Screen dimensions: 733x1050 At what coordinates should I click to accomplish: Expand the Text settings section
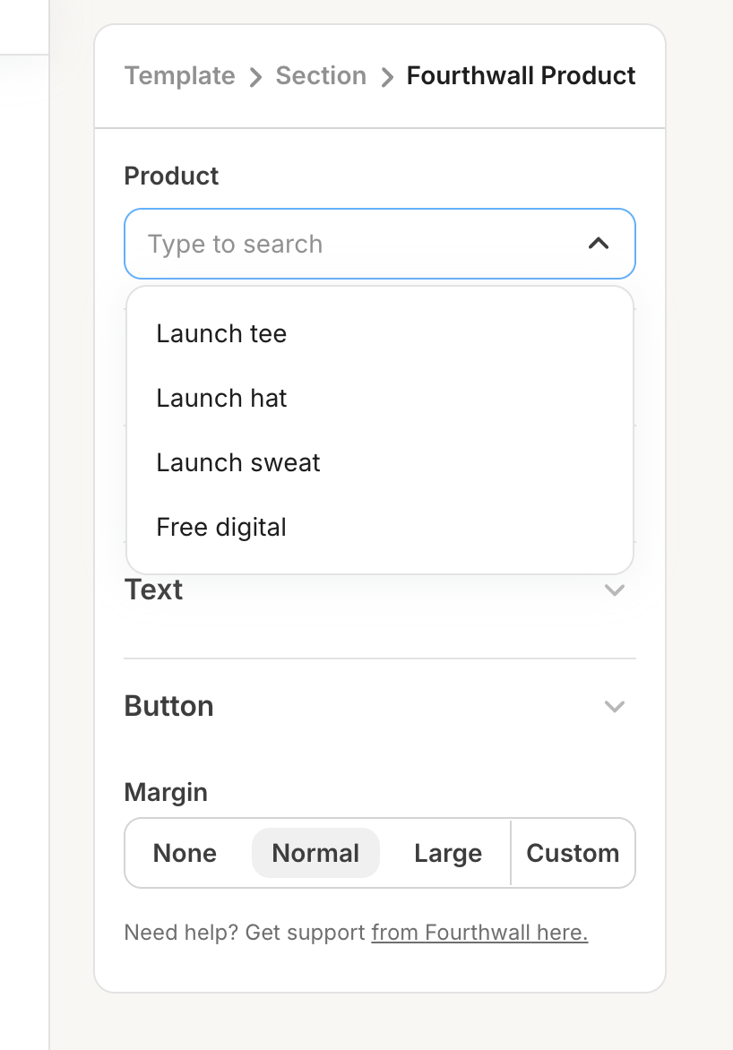click(x=154, y=590)
